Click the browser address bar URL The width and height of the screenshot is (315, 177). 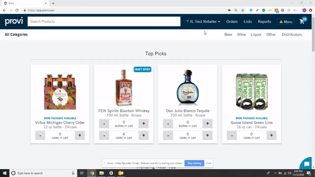pos(41,10)
